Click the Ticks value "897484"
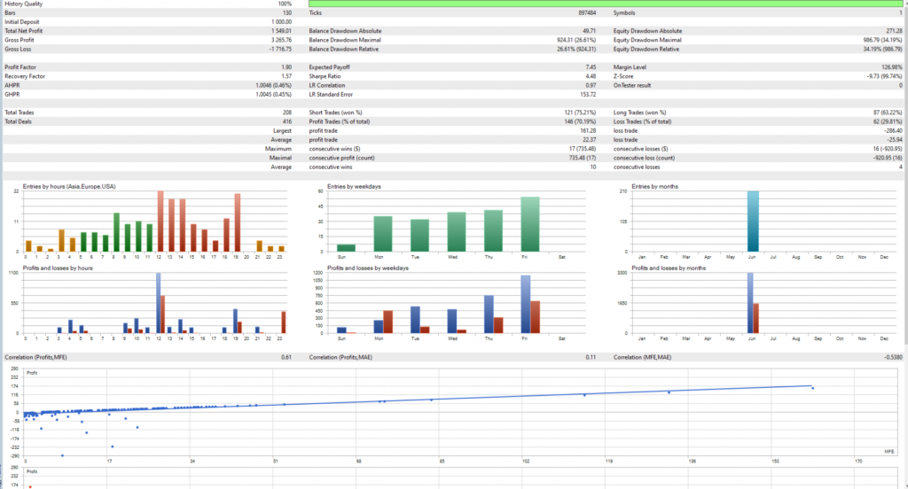The width and height of the screenshot is (908, 489). click(587, 12)
